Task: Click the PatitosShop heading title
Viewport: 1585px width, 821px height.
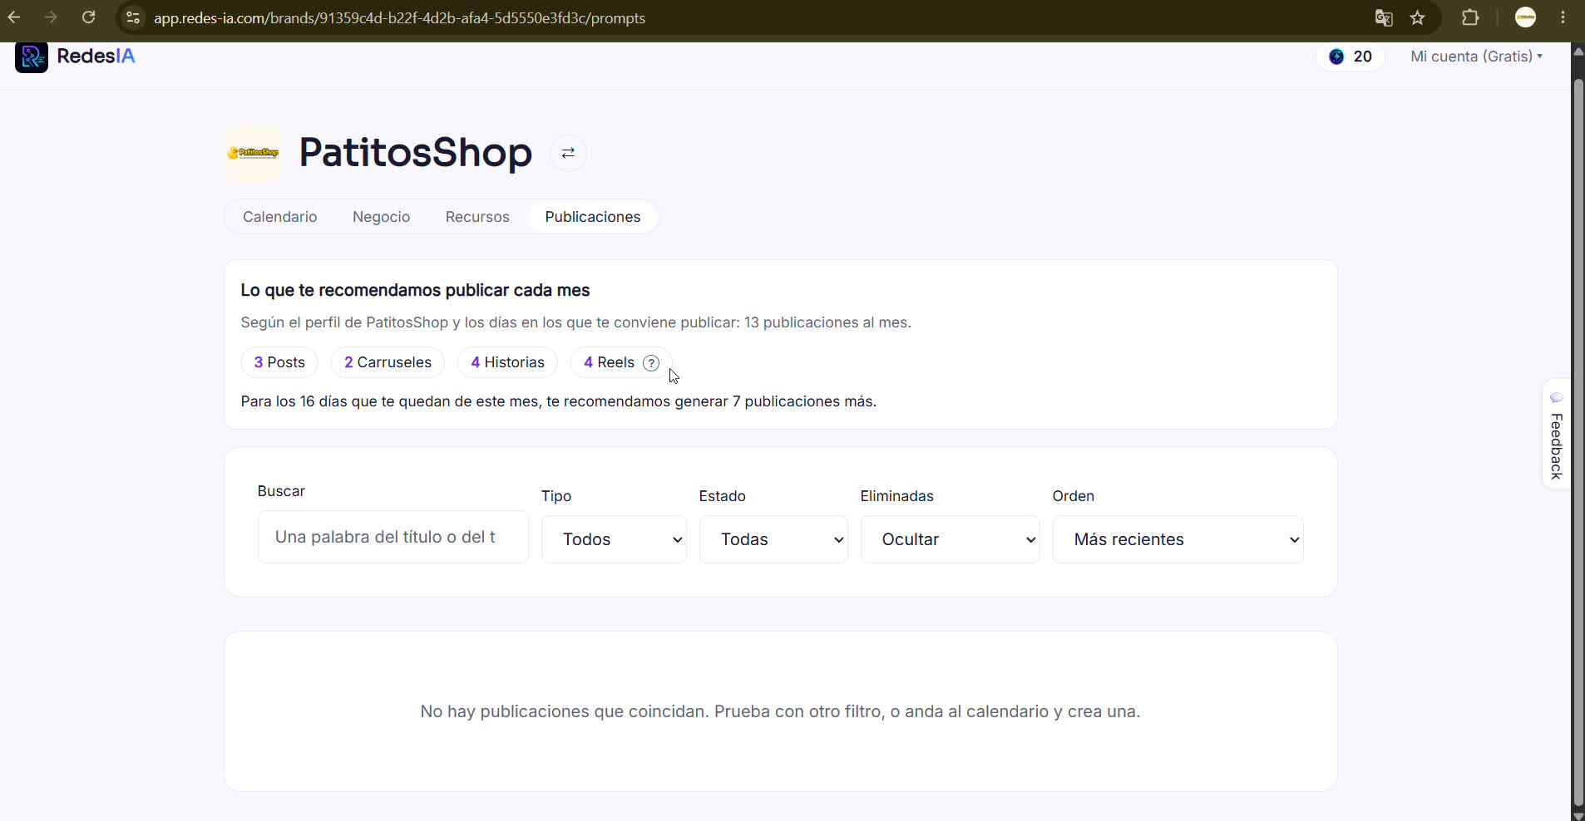Action: point(415,153)
